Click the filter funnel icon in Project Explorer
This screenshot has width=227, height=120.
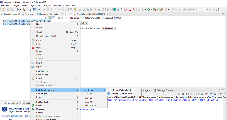click(53, 18)
